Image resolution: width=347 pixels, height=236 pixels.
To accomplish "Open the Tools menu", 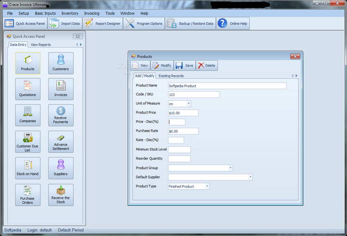I will [110, 14].
